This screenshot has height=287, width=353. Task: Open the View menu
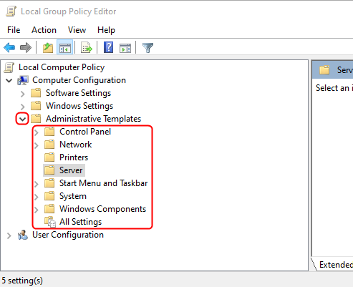pyautogui.click(x=77, y=30)
